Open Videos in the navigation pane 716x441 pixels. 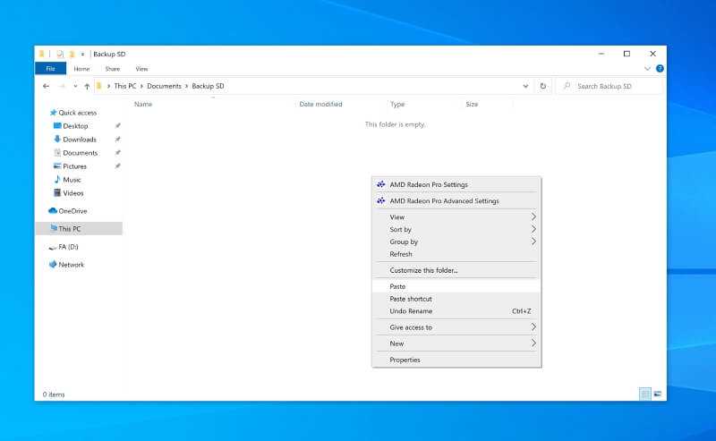(x=73, y=193)
